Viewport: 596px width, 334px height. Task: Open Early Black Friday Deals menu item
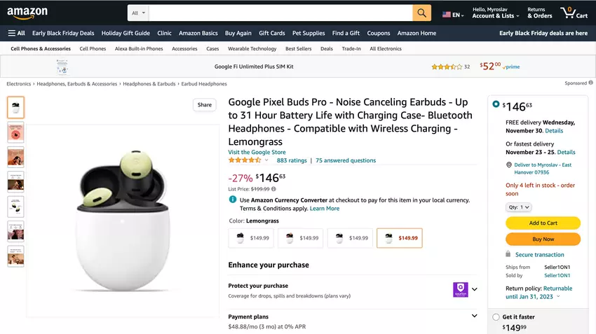pos(63,33)
